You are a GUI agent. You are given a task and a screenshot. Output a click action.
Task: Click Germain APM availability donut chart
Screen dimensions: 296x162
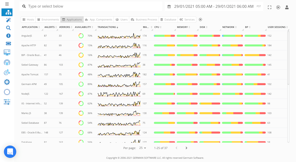(x=81, y=84)
